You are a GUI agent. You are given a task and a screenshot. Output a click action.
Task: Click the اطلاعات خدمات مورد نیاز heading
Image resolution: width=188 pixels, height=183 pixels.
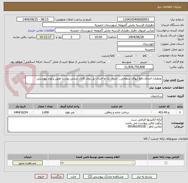[166, 88]
